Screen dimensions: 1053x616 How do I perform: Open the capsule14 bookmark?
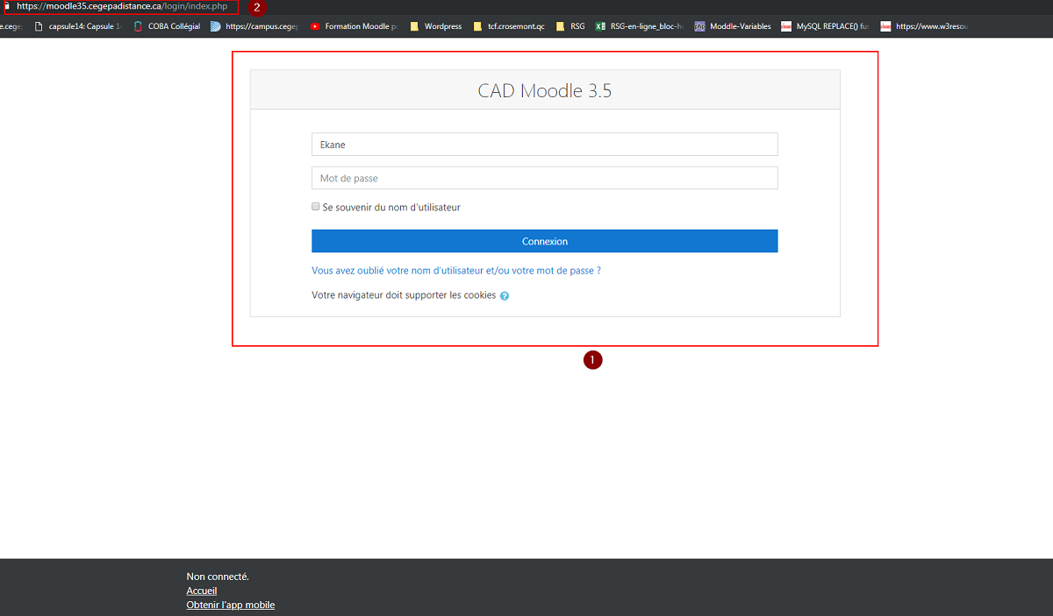point(77,26)
